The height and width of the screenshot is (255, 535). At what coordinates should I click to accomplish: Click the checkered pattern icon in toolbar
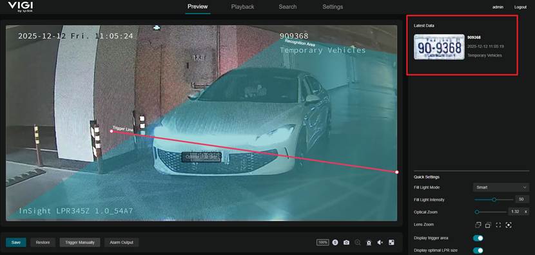391,242
